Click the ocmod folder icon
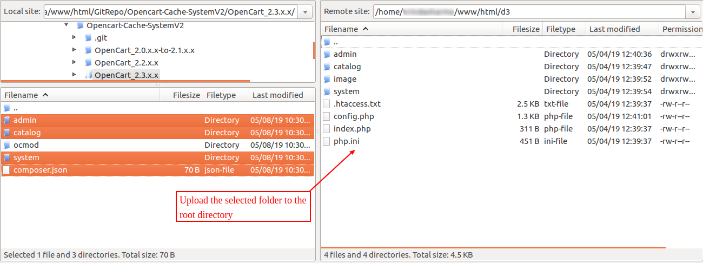Viewport: 703px width, 263px height. click(6, 144)
